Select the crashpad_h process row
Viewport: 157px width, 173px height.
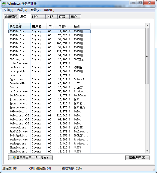[49, 71]
